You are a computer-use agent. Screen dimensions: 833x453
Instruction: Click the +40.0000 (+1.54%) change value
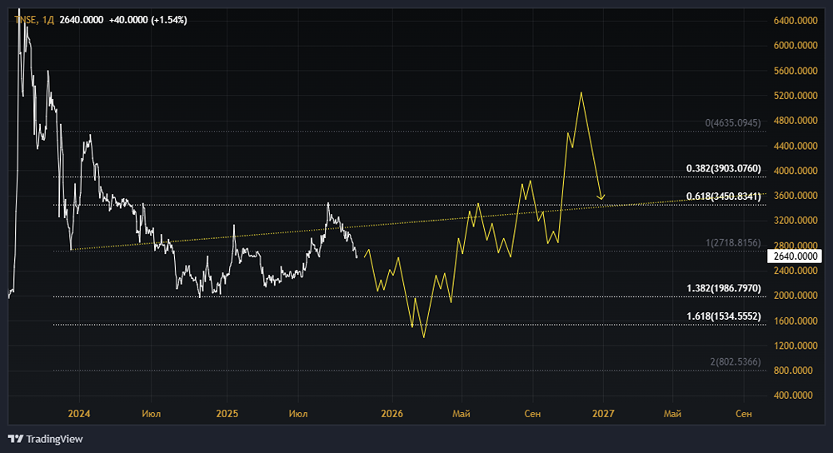pyautogui.click(x=147, y=20)
